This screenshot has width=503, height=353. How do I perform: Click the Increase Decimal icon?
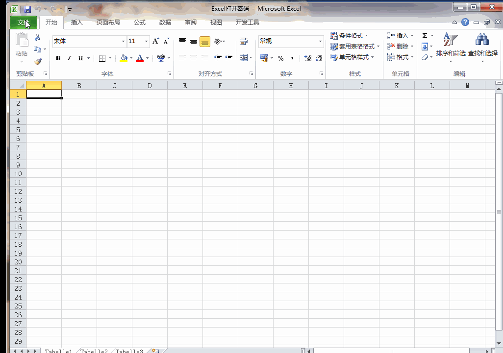click(x=308, y=58)
